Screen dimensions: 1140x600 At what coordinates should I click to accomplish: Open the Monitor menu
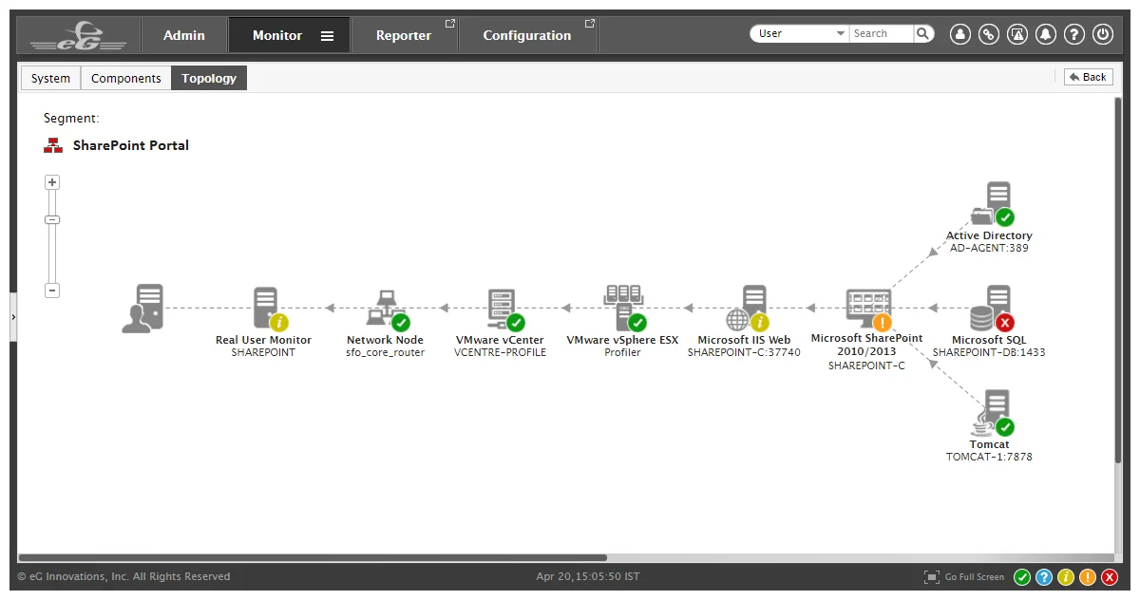[x=277, y=35]
